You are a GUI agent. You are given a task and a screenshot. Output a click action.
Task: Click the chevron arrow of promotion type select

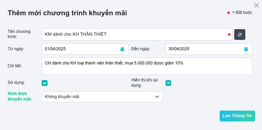coord(157,97)
